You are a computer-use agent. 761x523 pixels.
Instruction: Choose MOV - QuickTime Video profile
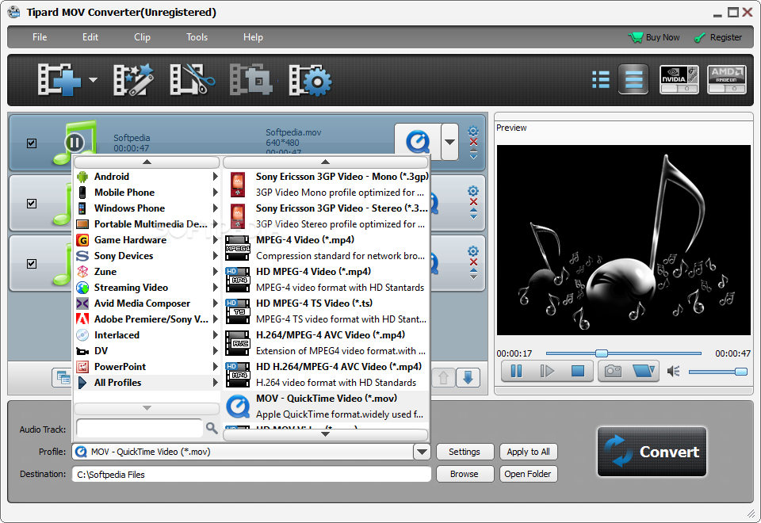click(x=326, y=406)
